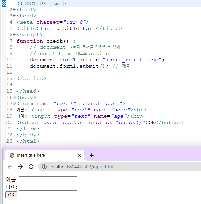Click the closing html tag line 23
This screenshot has width=201, height=204.
point(28,141)
